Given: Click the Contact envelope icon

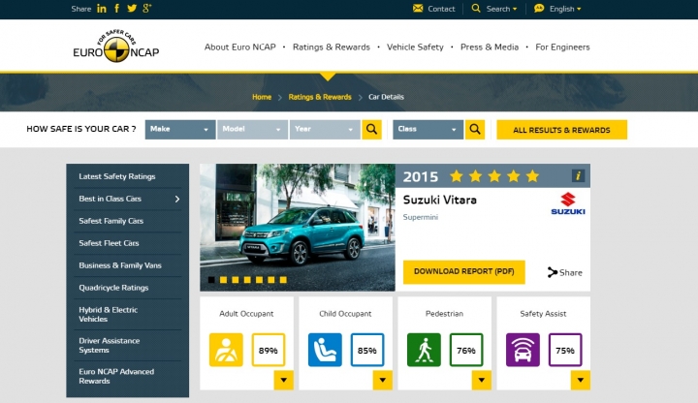Looking at the screenshot, I should [418, 9].
